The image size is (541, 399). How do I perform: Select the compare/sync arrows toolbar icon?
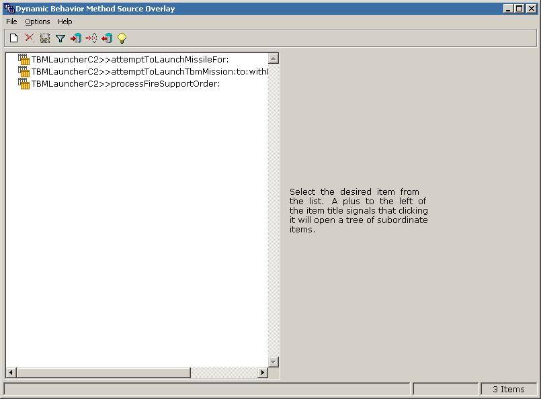pyautogui.click(x=91, y=38)
